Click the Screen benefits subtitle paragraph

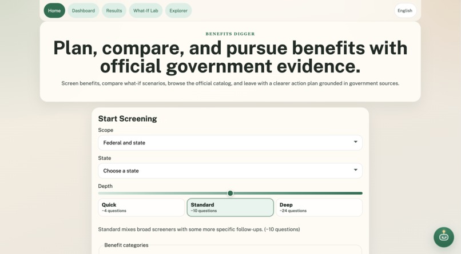click(x=230, y=83)
